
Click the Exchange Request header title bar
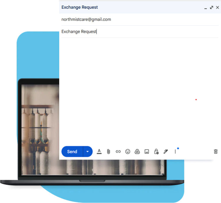(118, 7)
